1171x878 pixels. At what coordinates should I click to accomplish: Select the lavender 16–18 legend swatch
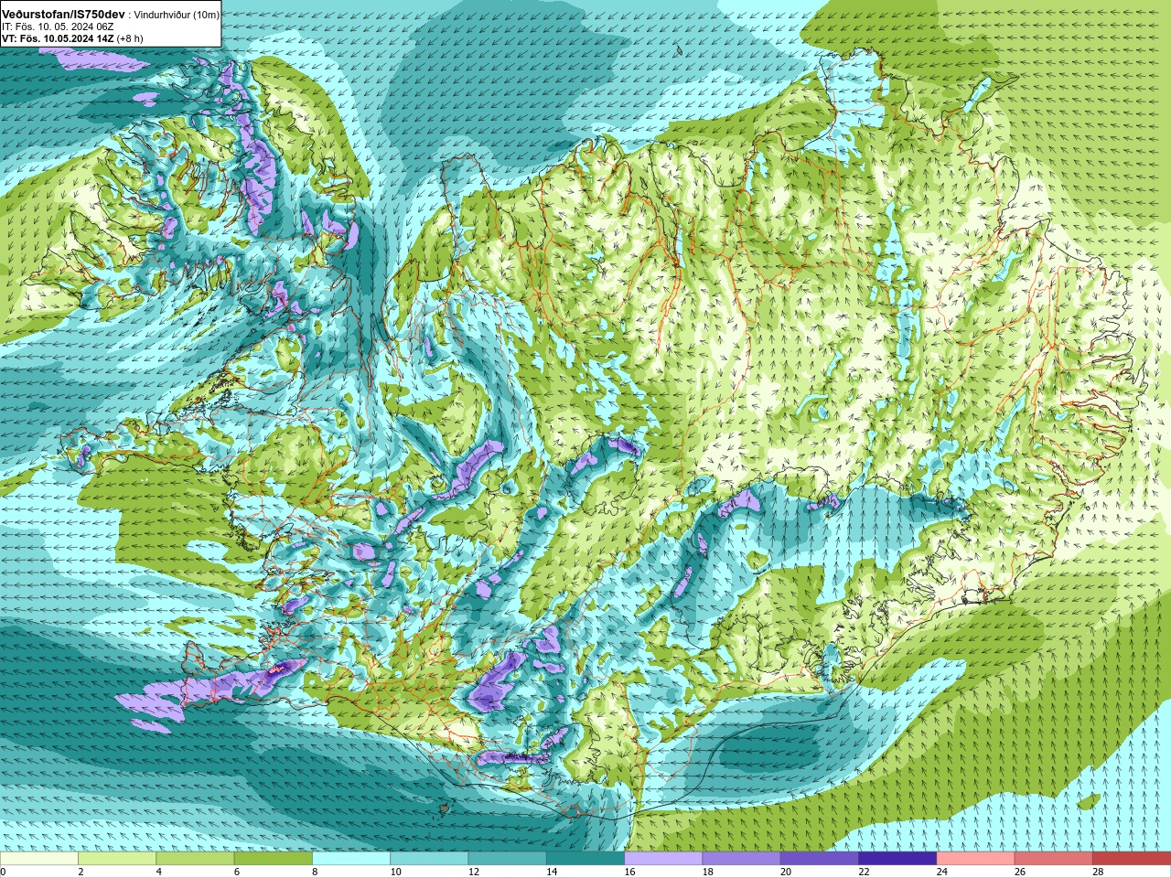(663, 859)
